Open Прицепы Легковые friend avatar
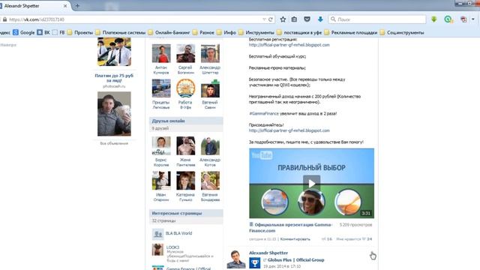 (161, 88)
